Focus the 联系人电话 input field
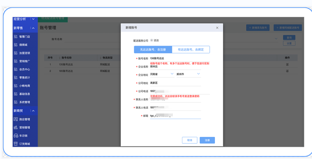This screenshot has width=312, height=159. pyautogui.click(x=175, y=107)
